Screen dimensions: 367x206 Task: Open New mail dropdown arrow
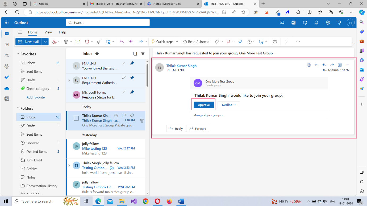tap(45, 42)
